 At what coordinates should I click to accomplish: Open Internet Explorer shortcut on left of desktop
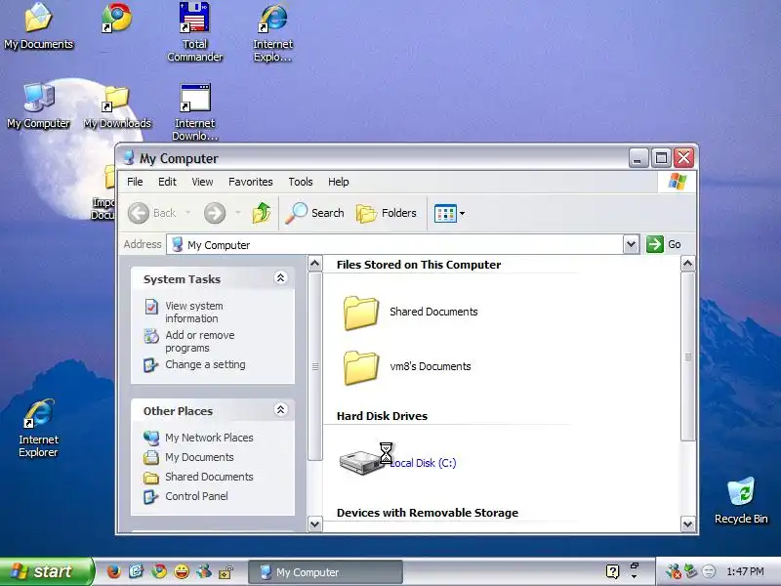38,428
